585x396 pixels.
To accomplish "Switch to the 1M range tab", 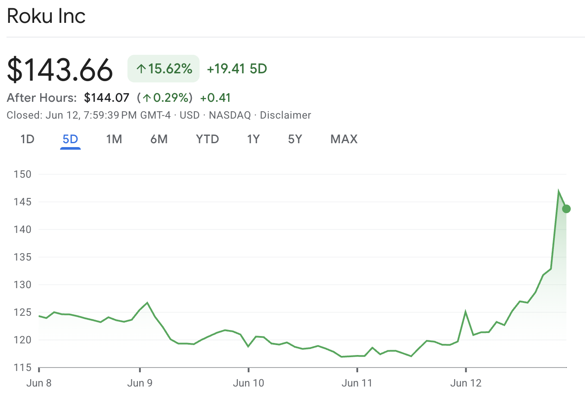I will tap(114, 139).
